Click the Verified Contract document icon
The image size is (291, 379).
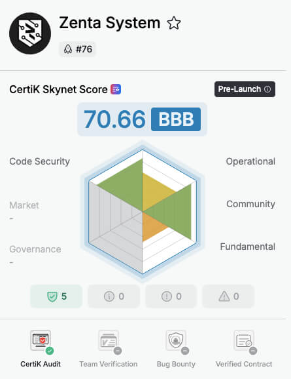pos(244,340)
